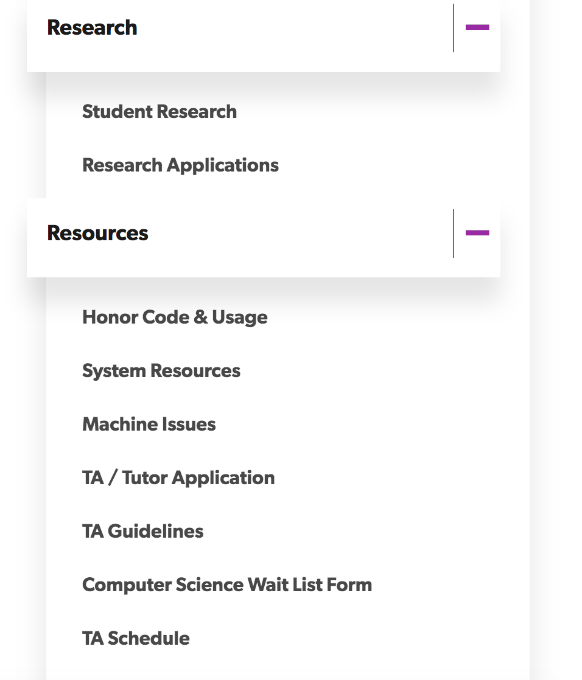The image size is (582, 680).
Task: Open TA / Tutor Application page
Action: click(178, 478)
